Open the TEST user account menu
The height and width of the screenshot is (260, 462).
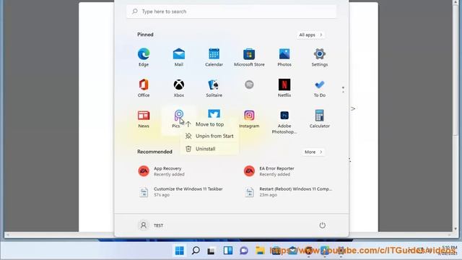(151, 225)
